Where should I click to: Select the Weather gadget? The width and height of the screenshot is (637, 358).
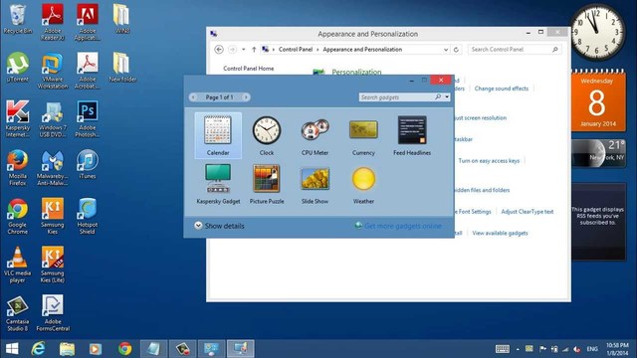(363, 184)
